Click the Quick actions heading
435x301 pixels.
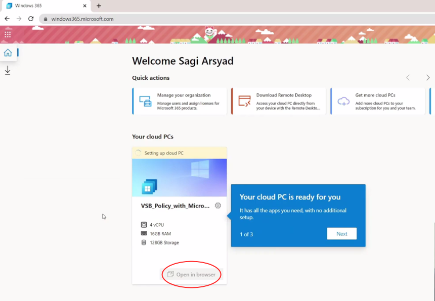point(151,78)
